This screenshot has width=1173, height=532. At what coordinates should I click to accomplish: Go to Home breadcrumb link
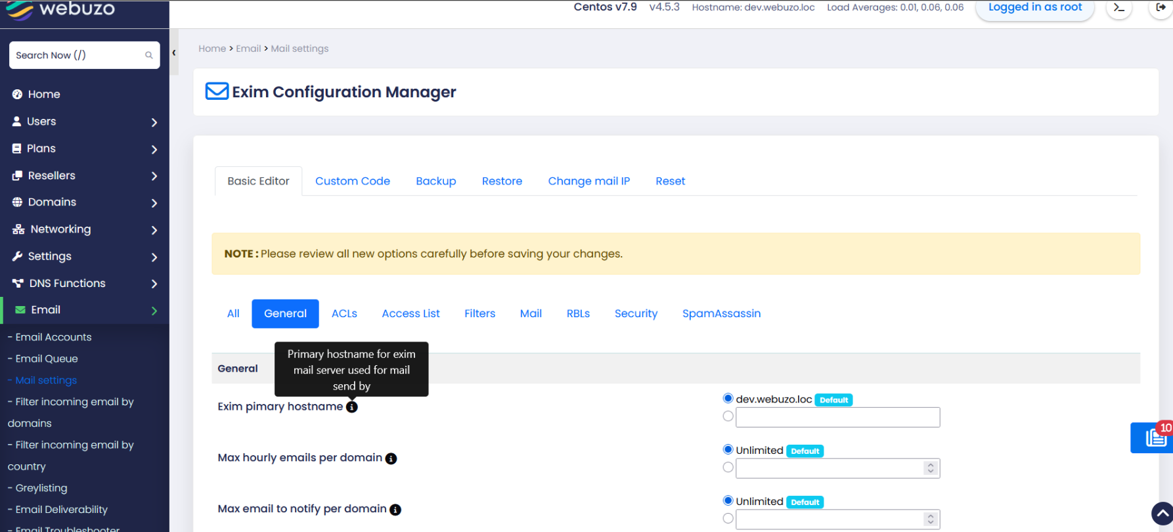coord(212,49)
